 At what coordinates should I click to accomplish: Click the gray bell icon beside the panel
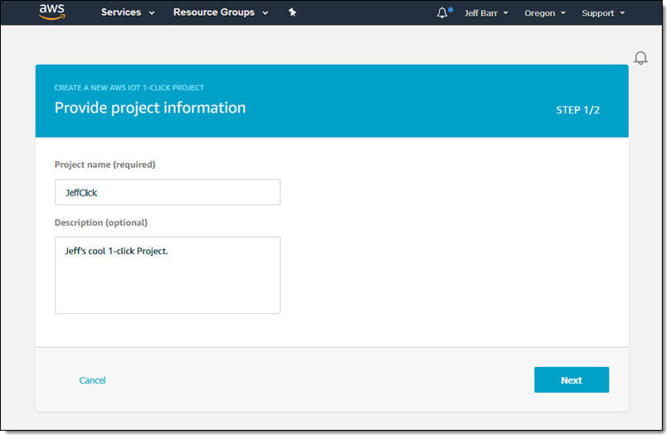(640, 58)
